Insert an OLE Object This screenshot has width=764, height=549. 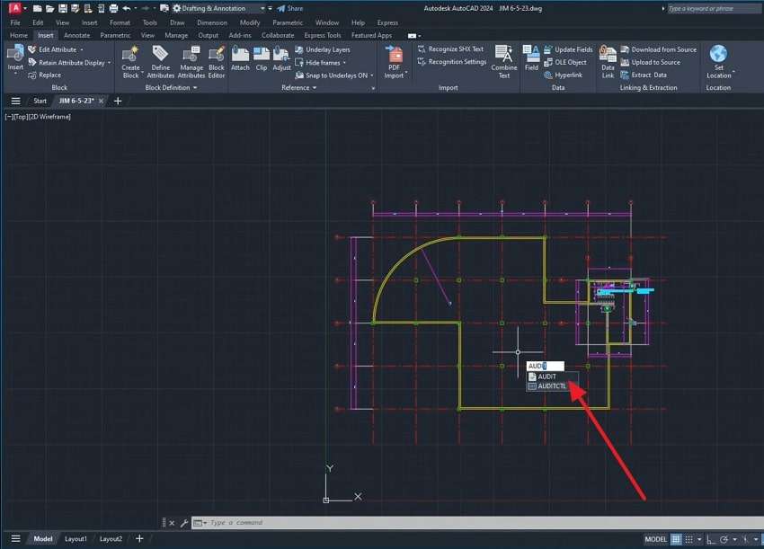tap(565, 62)
